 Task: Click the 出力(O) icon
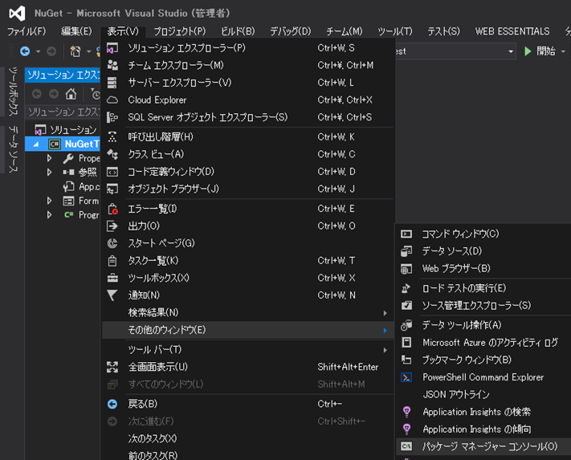112,226
